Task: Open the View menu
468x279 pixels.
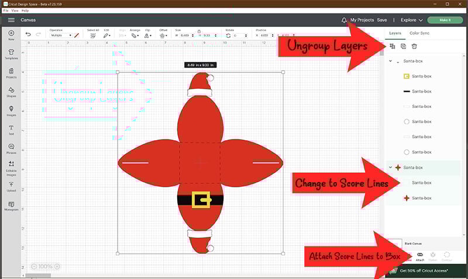Action: click(x=15, y=10)
